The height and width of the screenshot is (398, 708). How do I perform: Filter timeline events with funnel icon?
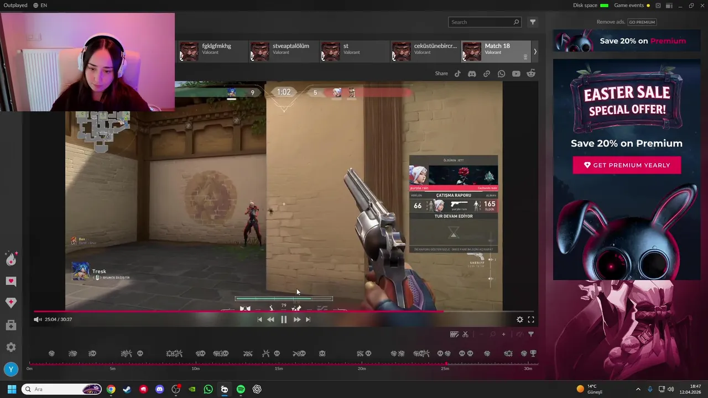coord(531,334)
